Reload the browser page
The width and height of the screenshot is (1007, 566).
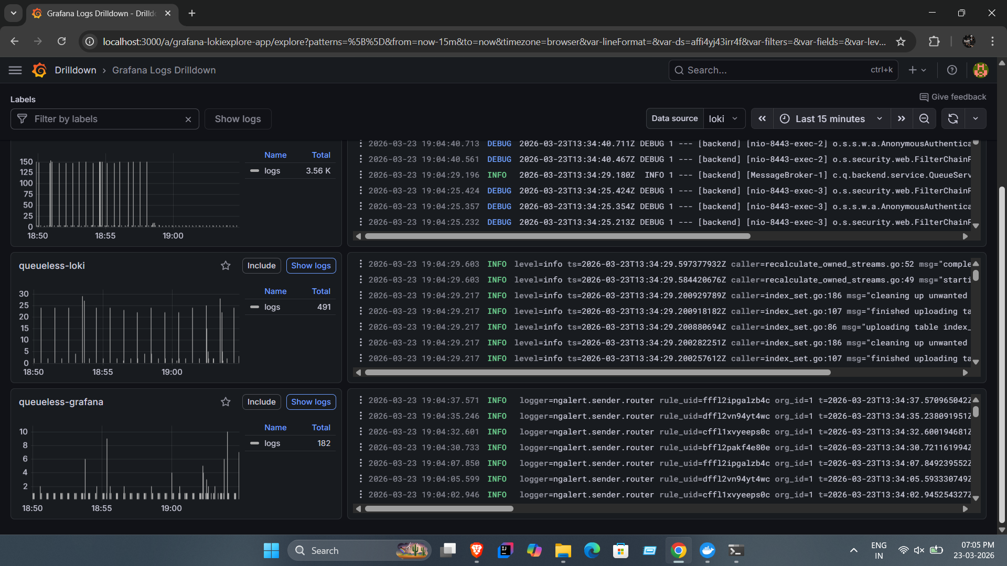pyautogui.click(x=62, y=41)
